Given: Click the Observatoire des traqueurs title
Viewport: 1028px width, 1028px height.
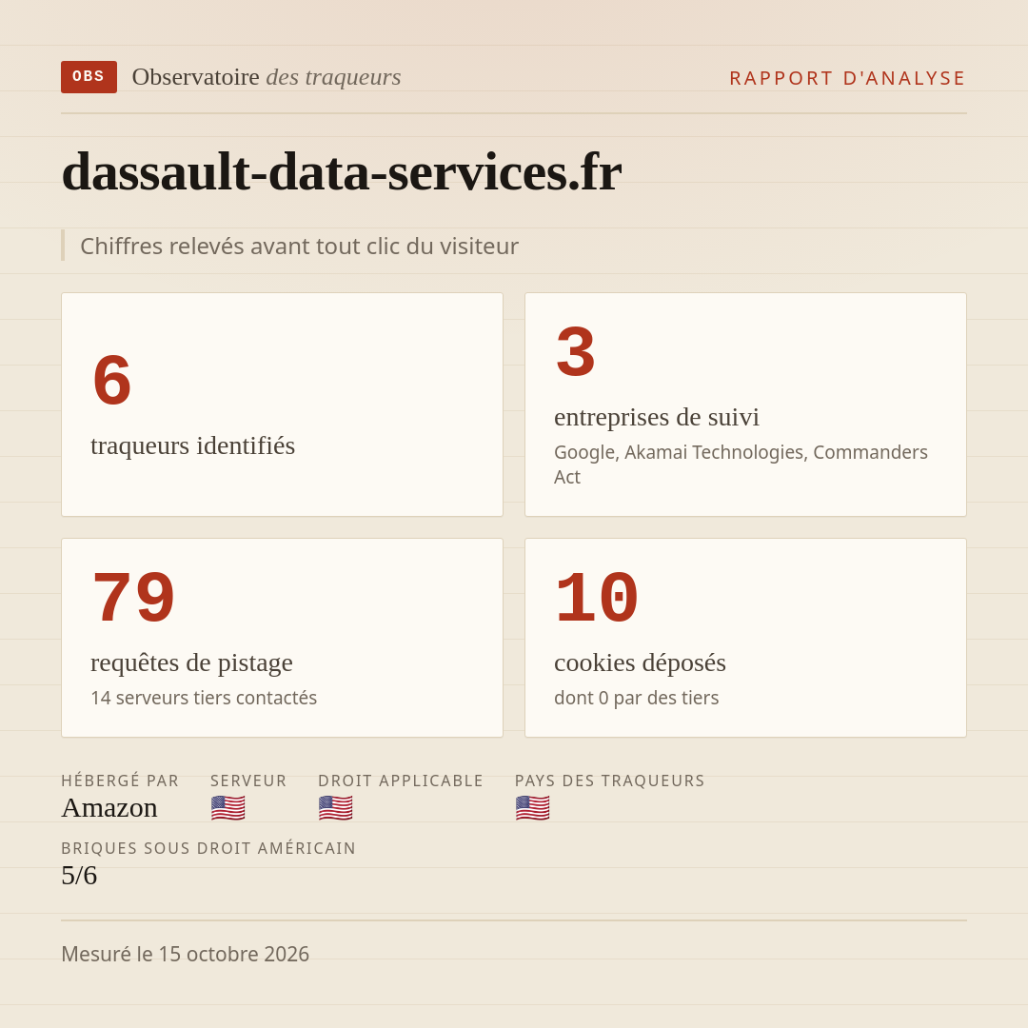Looking at the screenshot, I should point(267,77).
